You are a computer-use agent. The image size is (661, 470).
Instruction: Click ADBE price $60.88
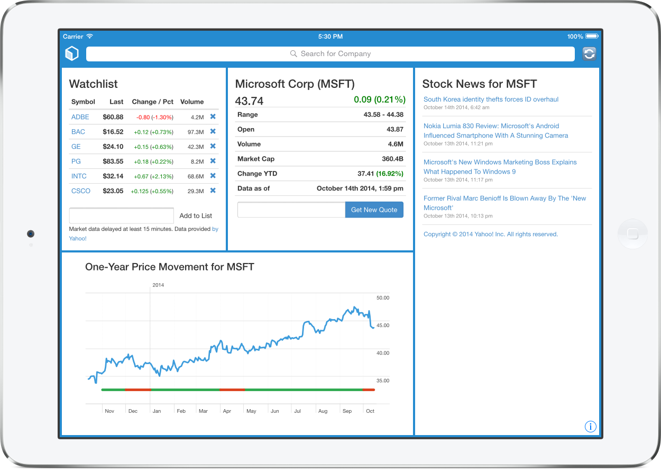(113, 117)
